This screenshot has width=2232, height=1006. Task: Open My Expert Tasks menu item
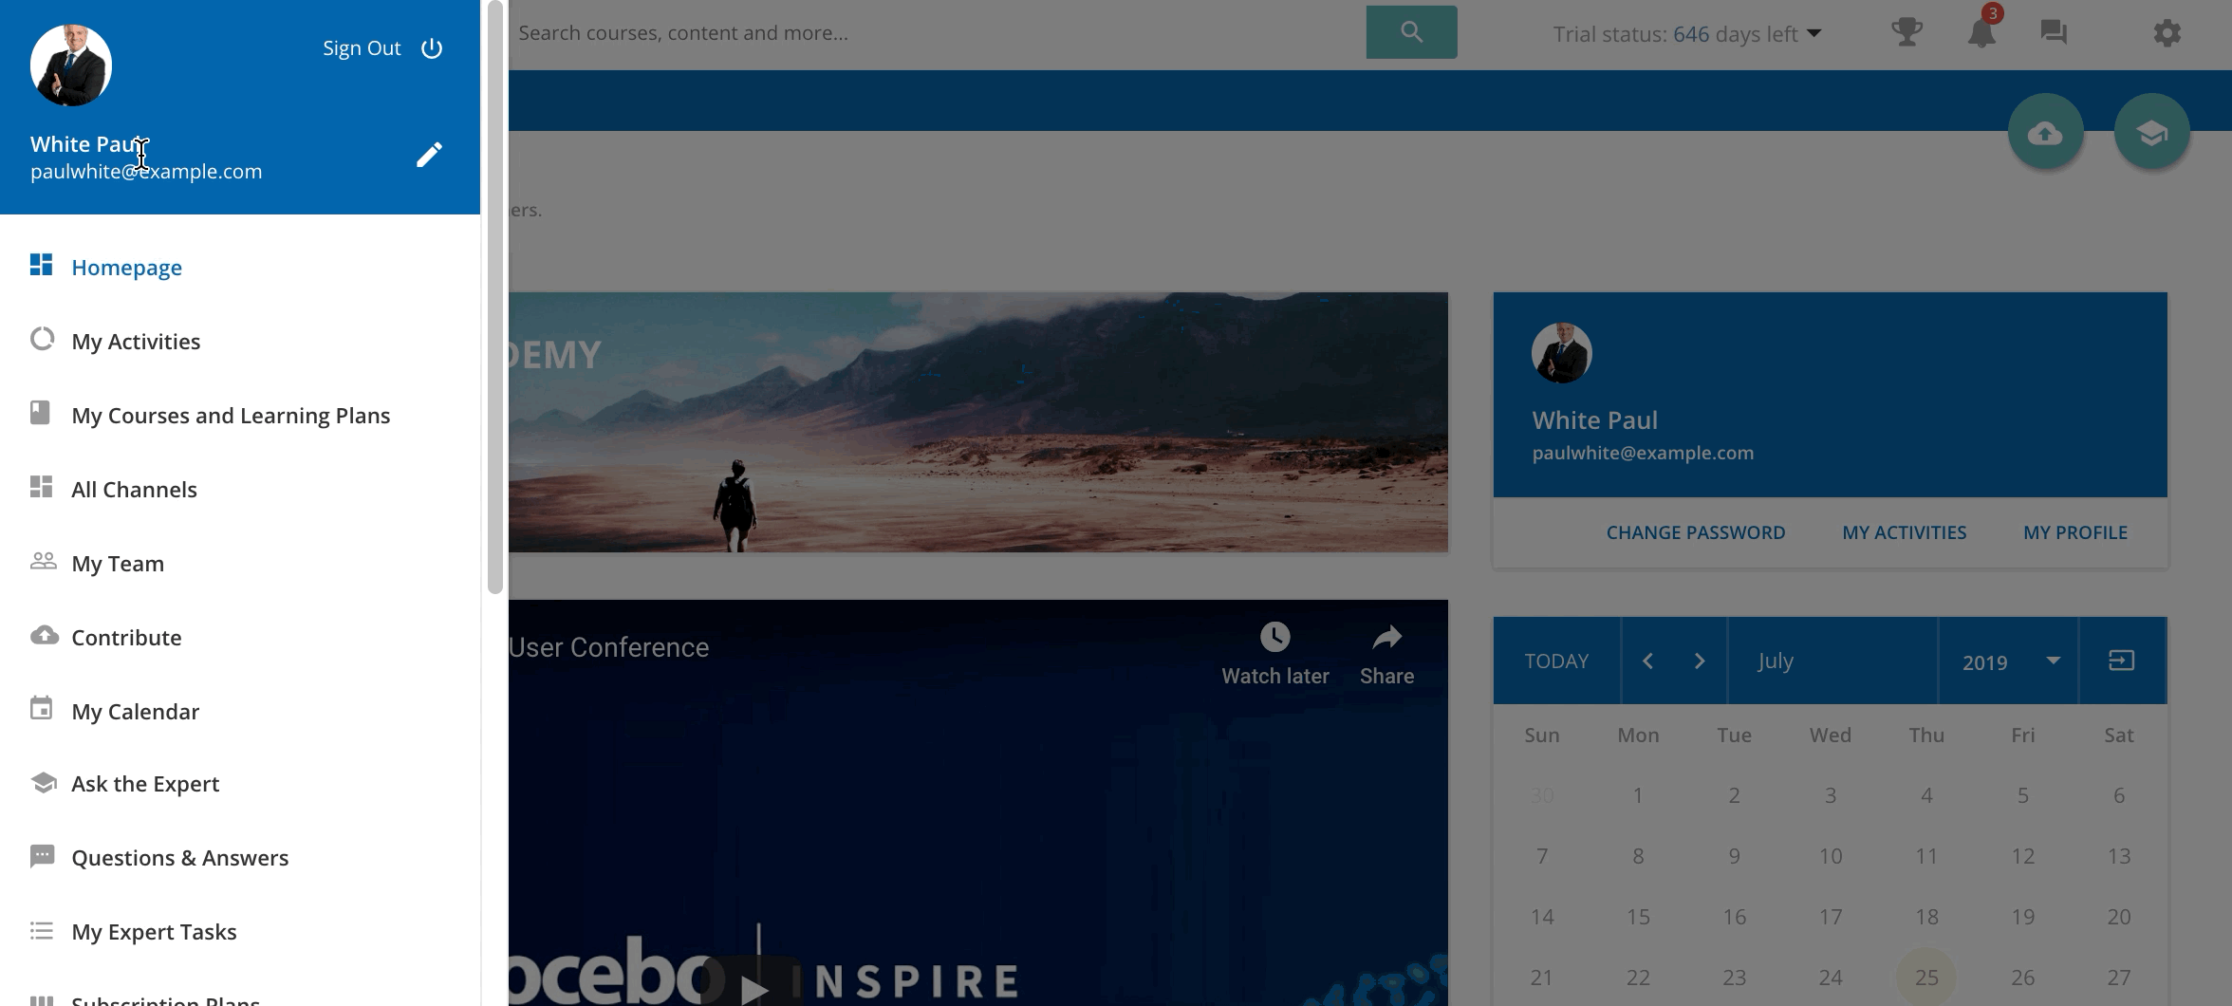(x=154, y=932)
